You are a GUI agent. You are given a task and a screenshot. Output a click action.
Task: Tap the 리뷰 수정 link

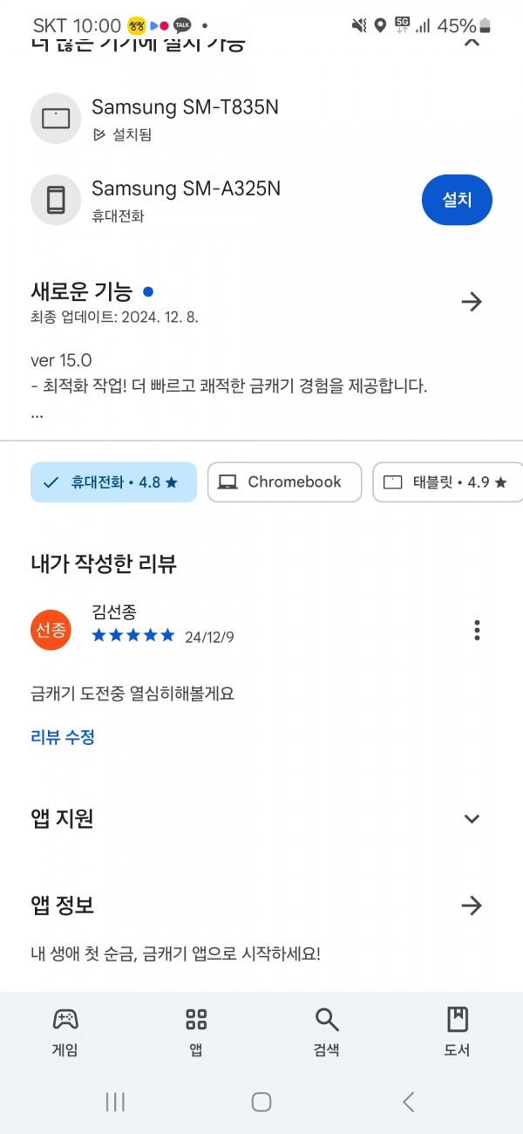tap(63, 737)
